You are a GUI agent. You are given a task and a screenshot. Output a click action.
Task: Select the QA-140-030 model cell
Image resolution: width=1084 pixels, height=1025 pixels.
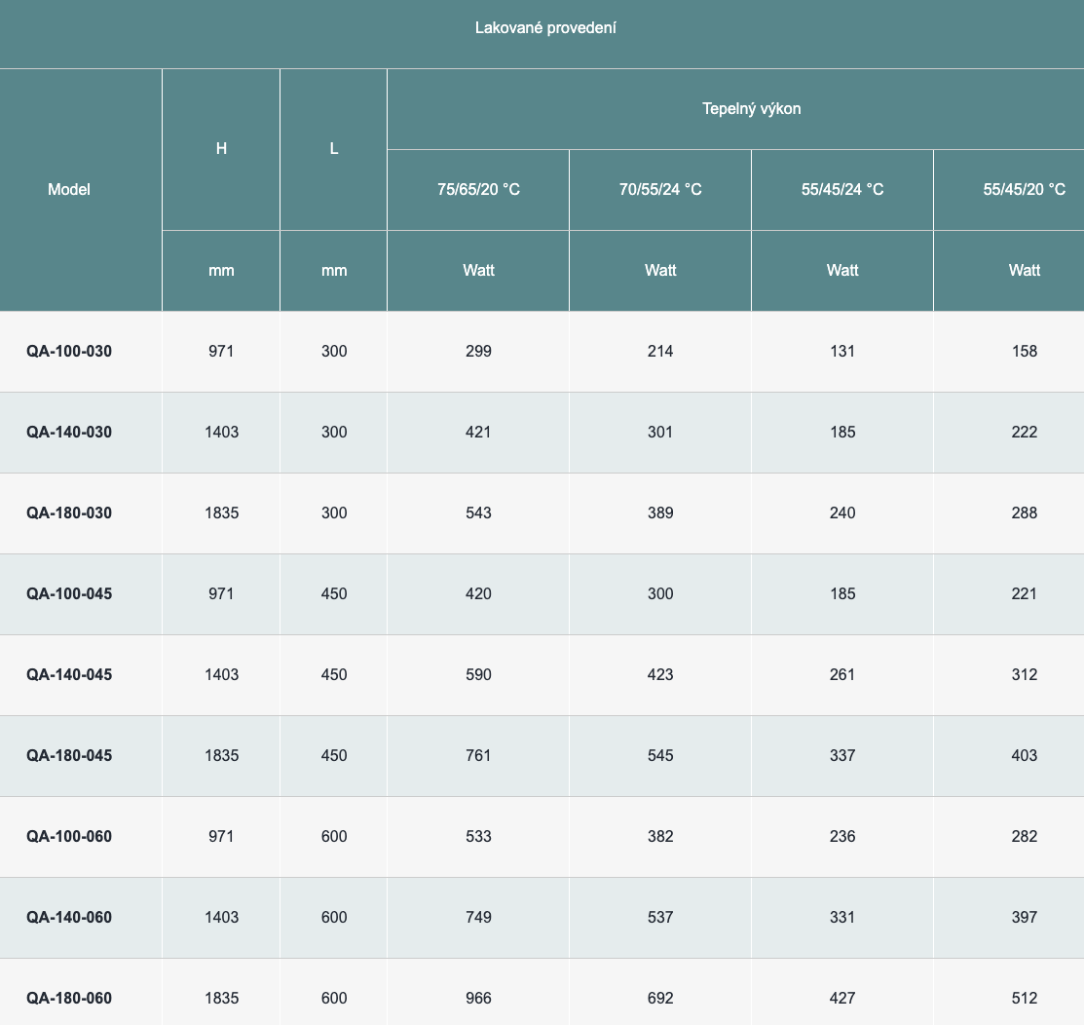tap(69, 432)
